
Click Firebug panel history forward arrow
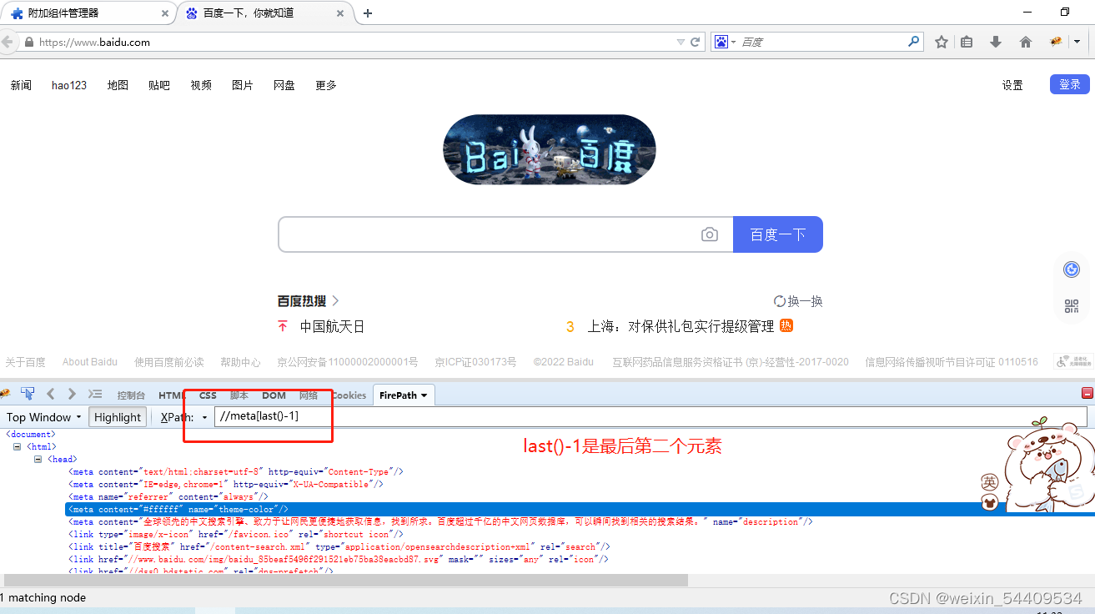tap(72, 394)
